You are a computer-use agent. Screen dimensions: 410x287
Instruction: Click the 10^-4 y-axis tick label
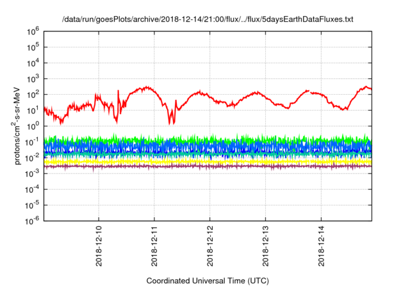point(32,190)
